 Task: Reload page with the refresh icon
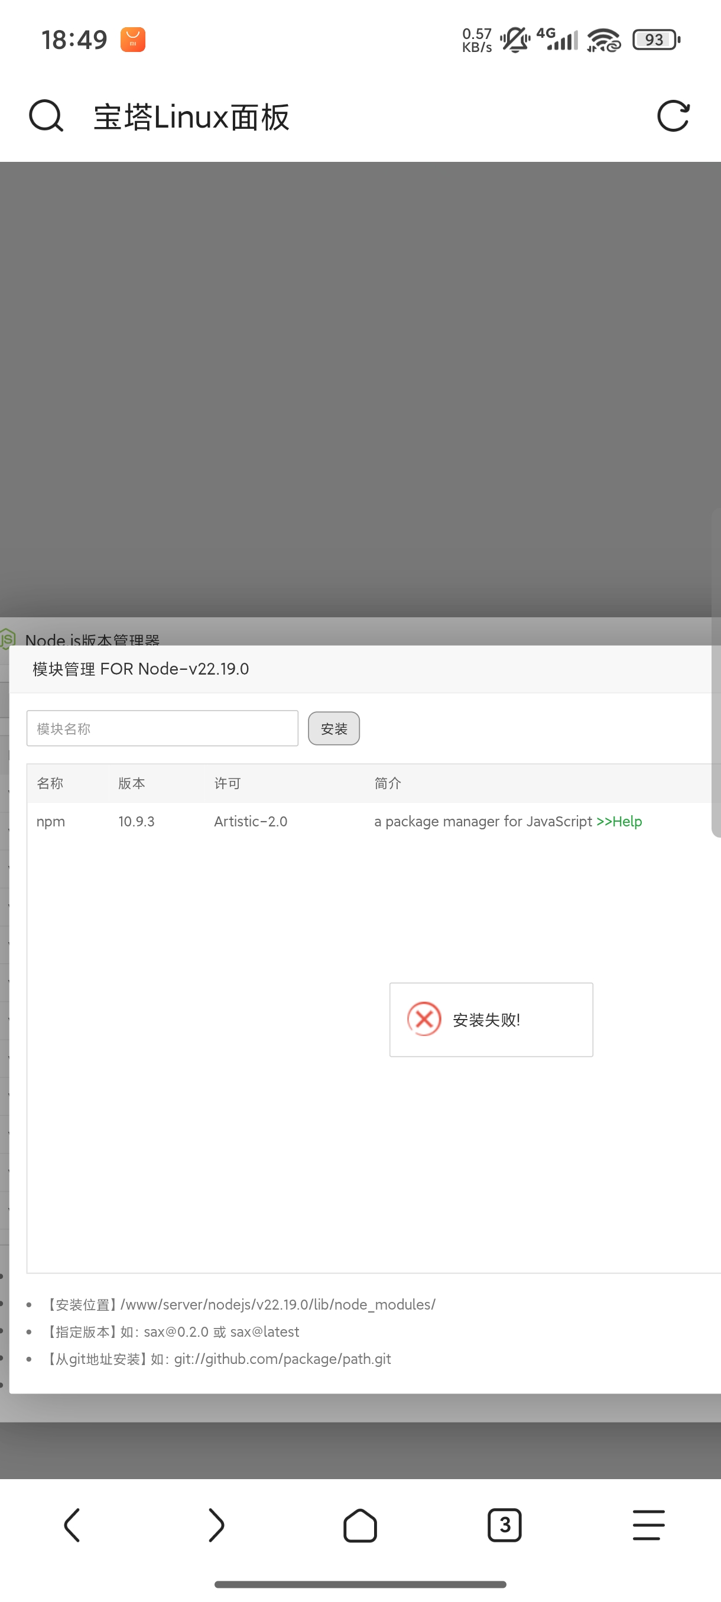point(674,116)
